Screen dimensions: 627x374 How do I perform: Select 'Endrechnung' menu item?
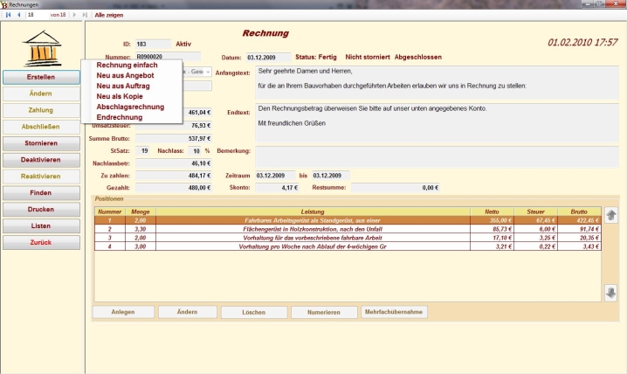118,117
